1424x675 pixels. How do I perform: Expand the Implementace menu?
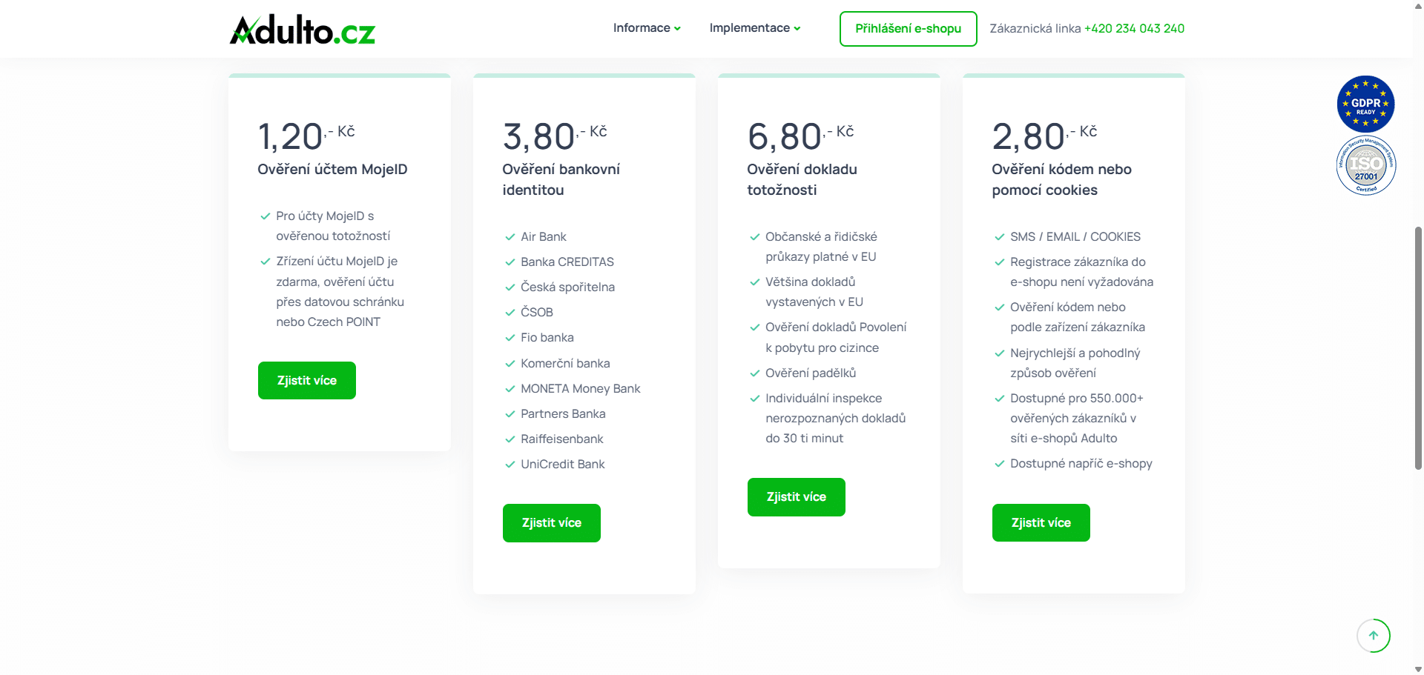coord(755,28)
